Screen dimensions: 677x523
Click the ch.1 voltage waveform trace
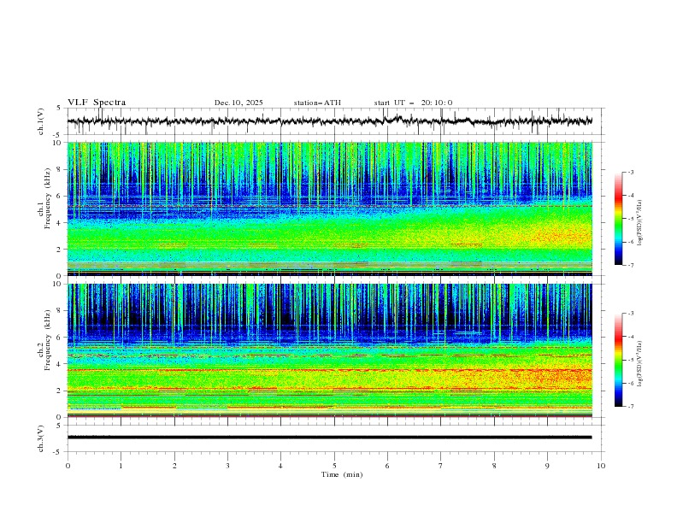tap(329, 121)
